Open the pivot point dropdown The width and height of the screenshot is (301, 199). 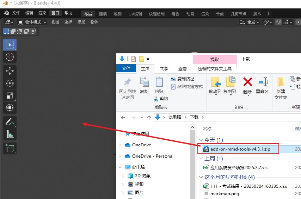[x=268, y=22]
